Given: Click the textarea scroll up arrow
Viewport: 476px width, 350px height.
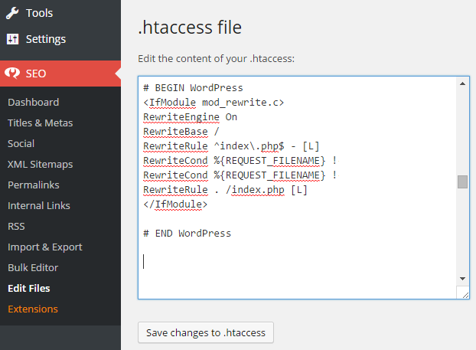Looking at the screenshot, I should 462,83.
